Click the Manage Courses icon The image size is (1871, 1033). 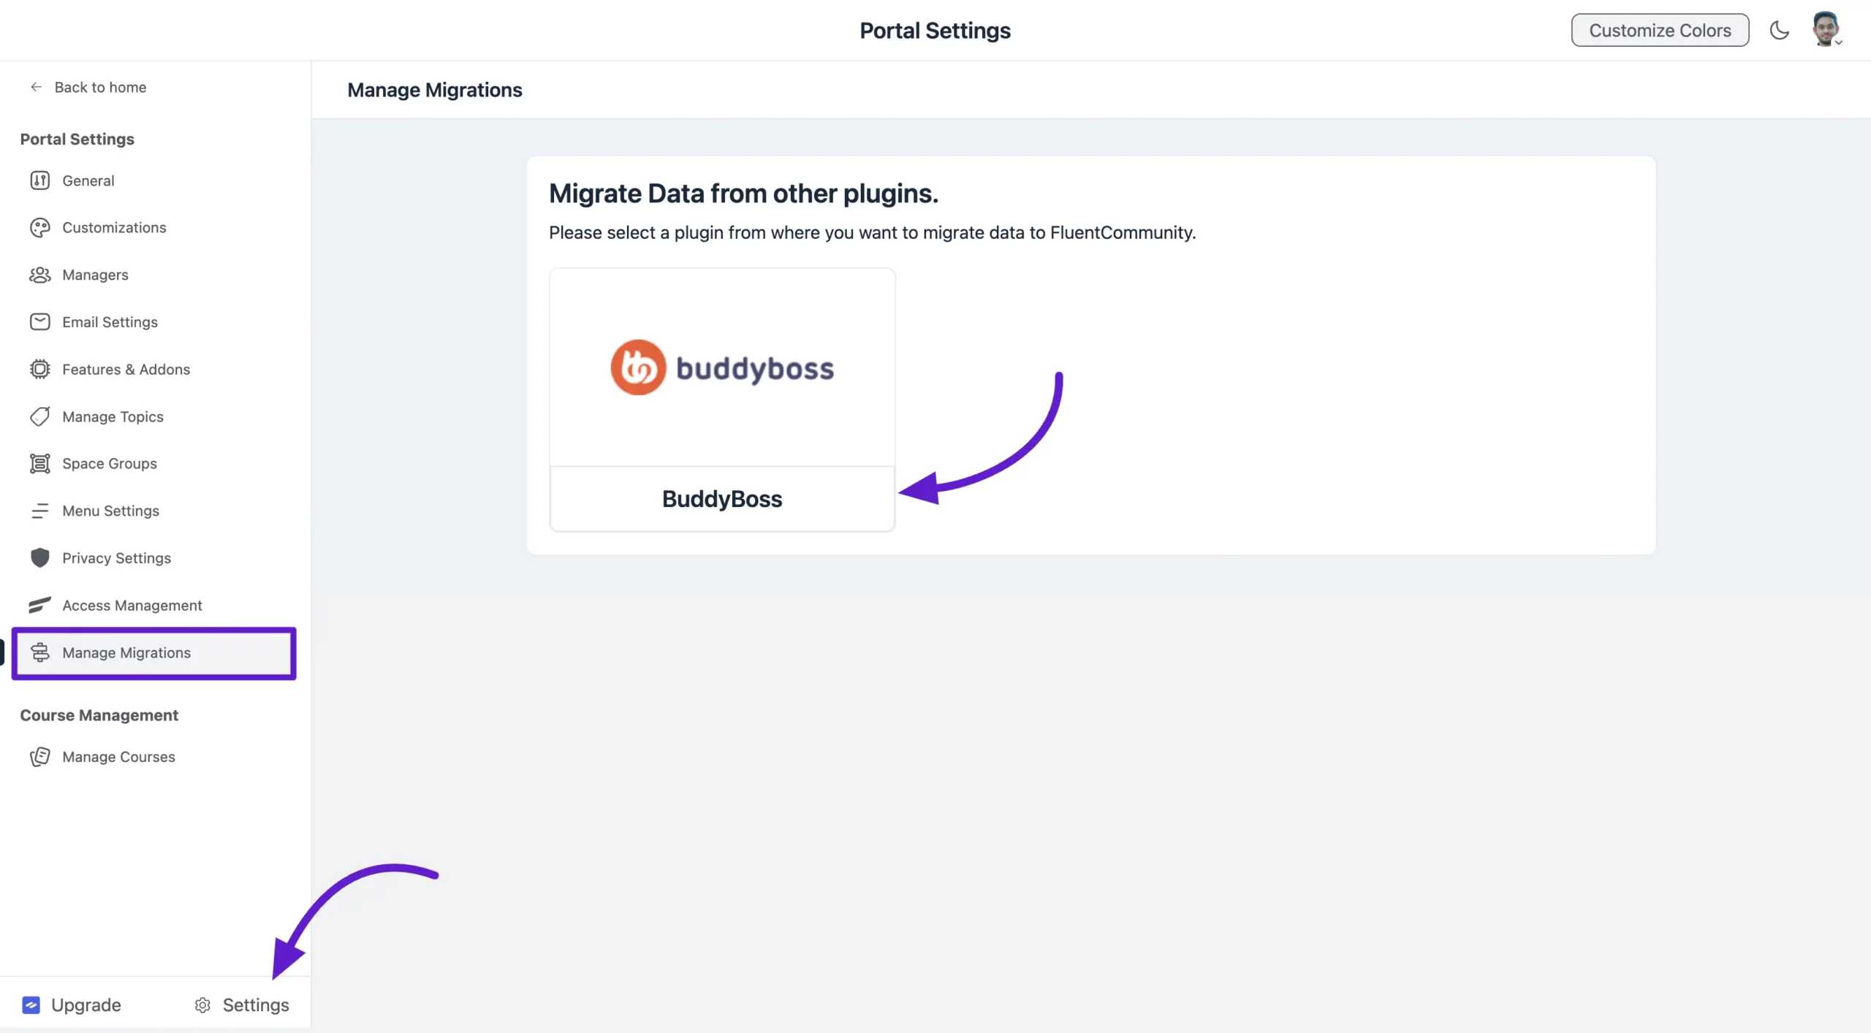(x=39, y=757)
